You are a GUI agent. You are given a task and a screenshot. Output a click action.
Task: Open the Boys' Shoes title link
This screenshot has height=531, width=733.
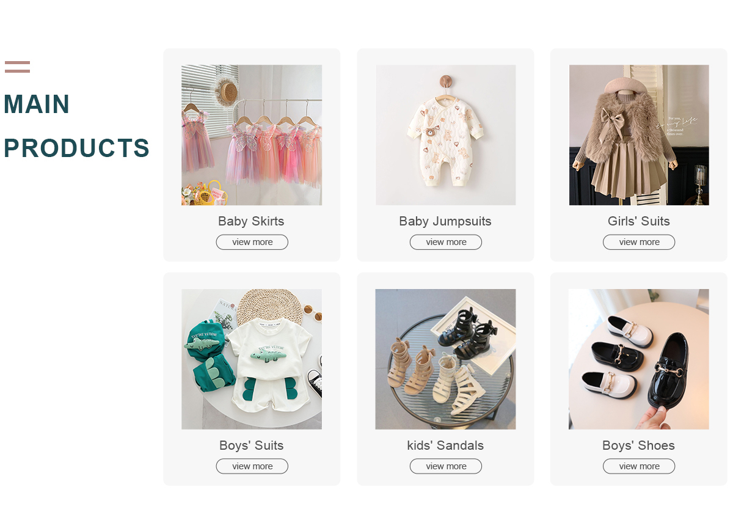638,445
